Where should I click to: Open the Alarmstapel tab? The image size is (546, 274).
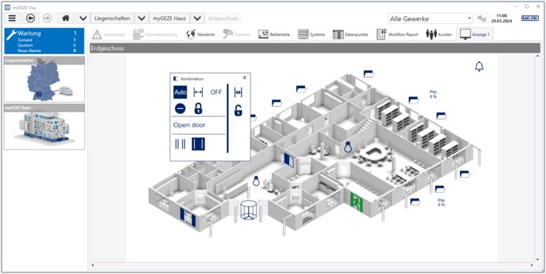(109, 35)
